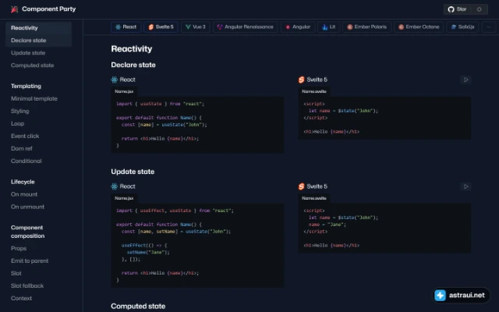Screen dimensions: 499x312
Task: Open Svelte 5 playground for Declare state
Action: pos(465,80)
